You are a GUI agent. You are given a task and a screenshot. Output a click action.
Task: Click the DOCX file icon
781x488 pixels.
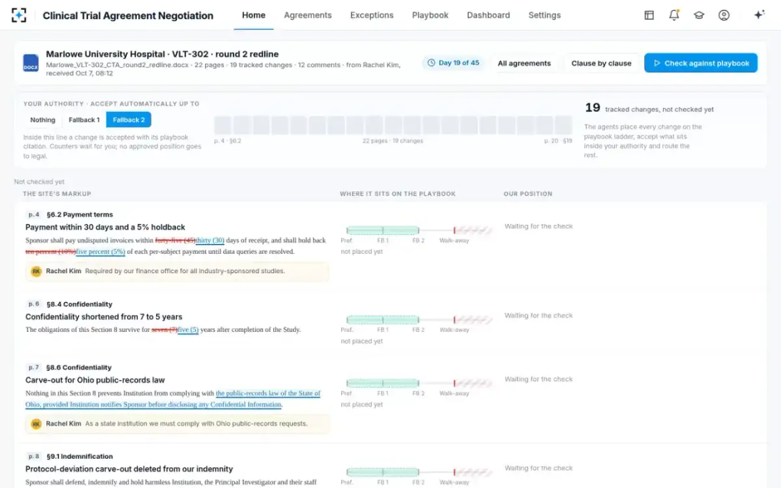pos(31,63)
